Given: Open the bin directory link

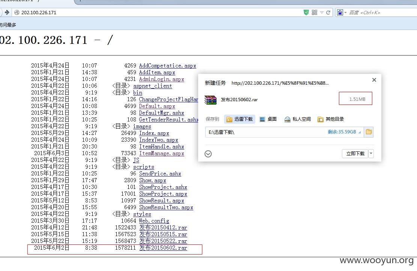Looking at the screenshot, I should (x=138, y=93).
